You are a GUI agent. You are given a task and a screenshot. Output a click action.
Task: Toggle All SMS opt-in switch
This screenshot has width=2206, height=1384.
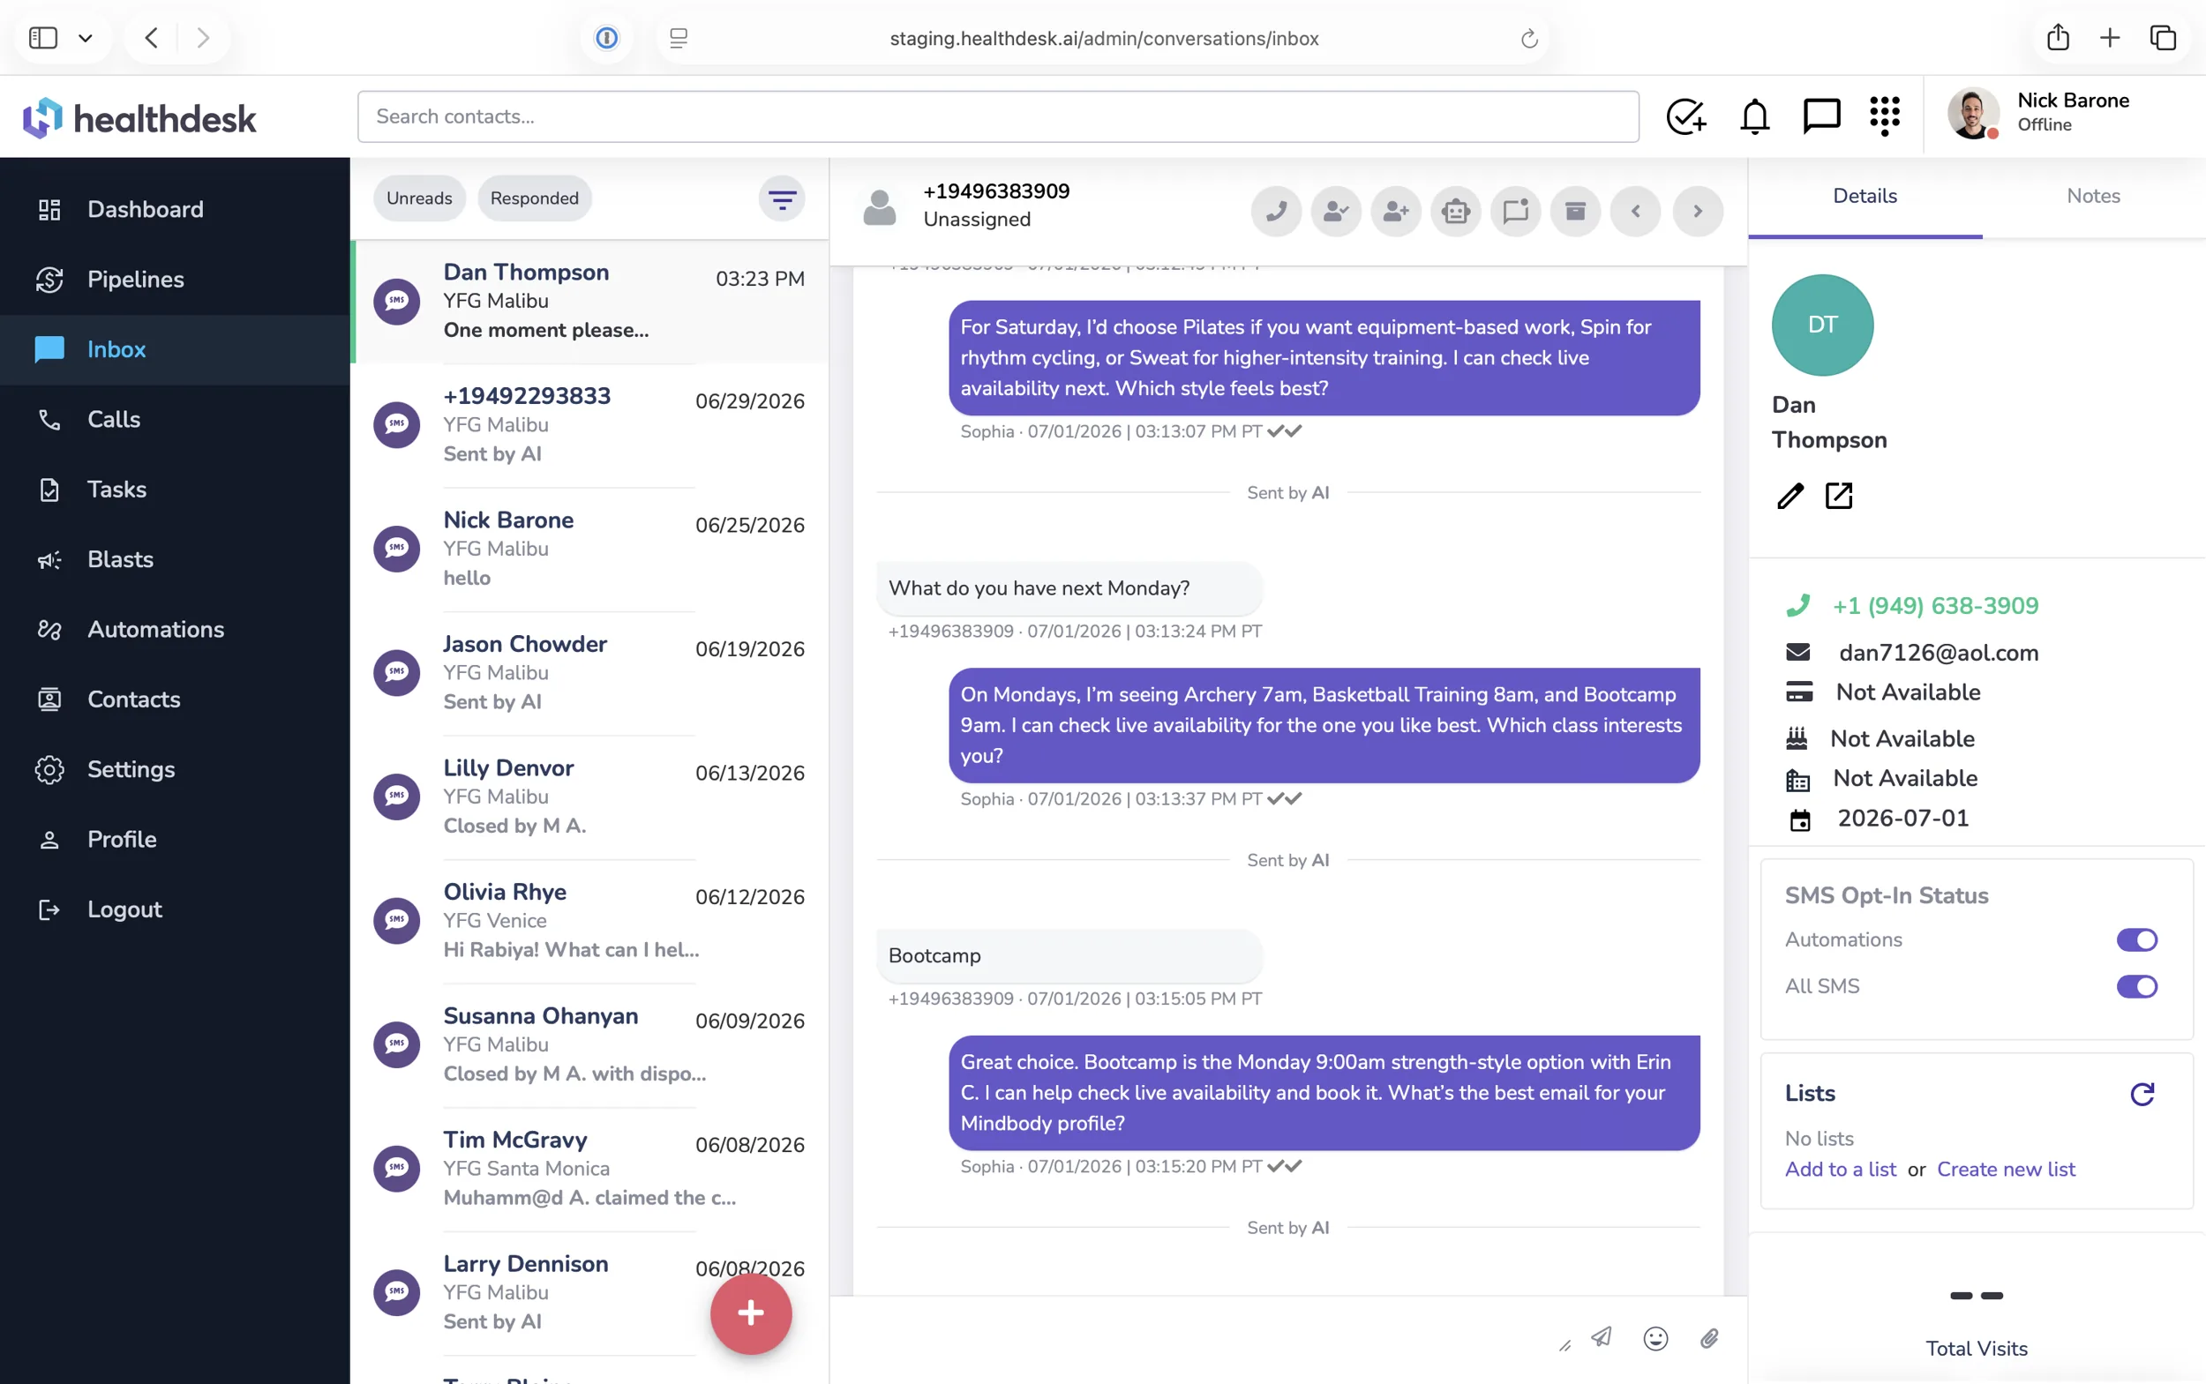[2136, 987]
